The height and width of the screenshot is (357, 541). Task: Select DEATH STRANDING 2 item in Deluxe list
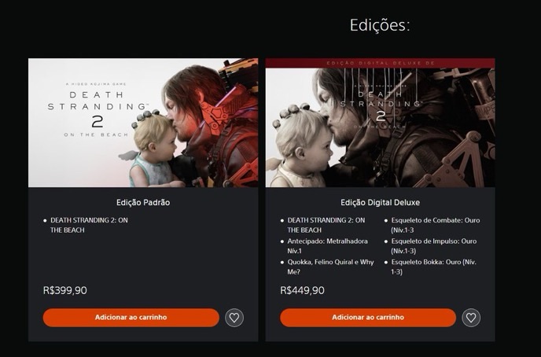[326, 225]
